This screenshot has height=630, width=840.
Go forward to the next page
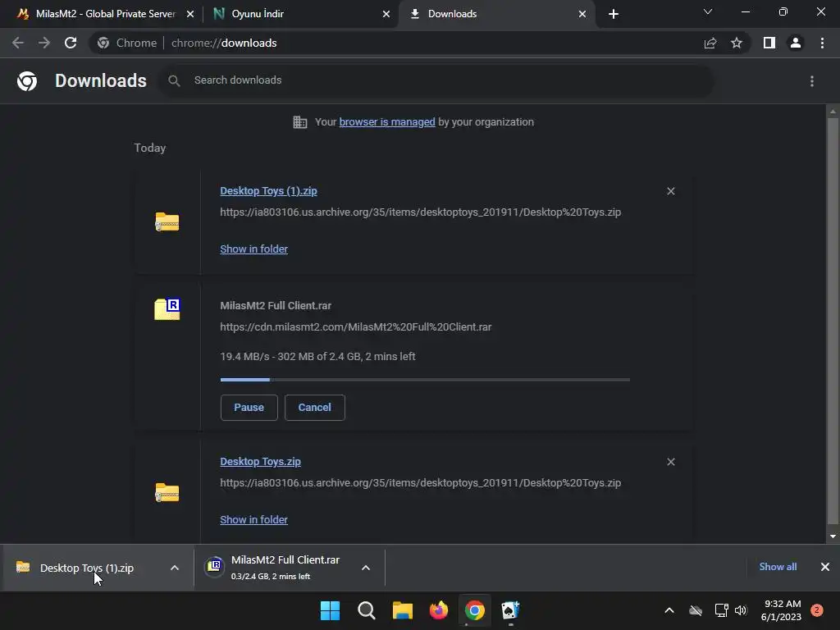pos(44,43)
